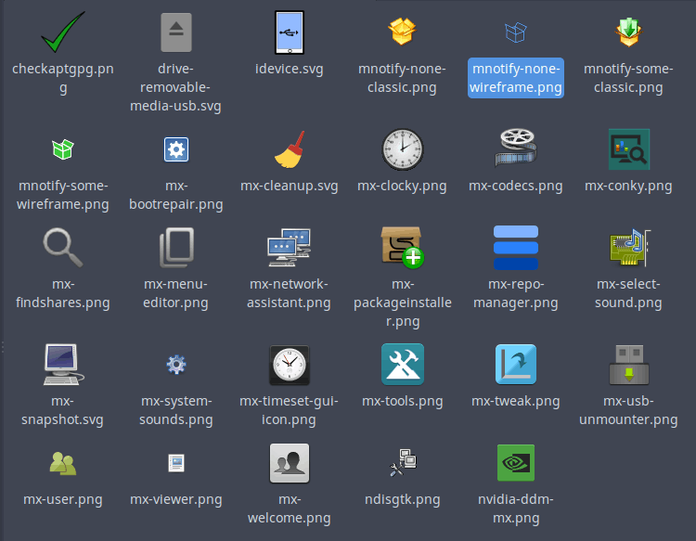Screen dimensions: 696x541
Task: Click the 'mx-cleanup.svg' file name
Action: (x=289, y=186)
